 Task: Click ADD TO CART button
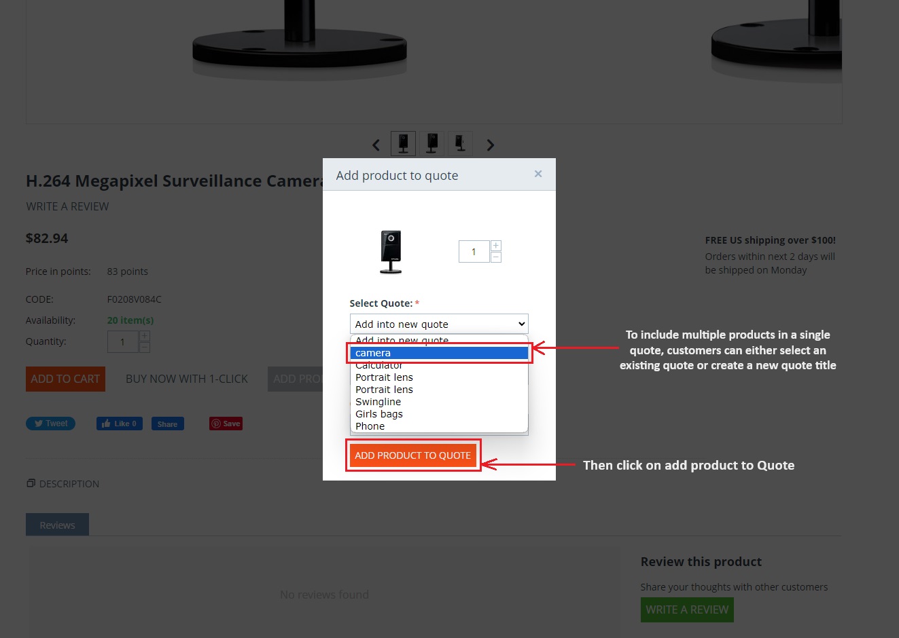click(65, 379)
